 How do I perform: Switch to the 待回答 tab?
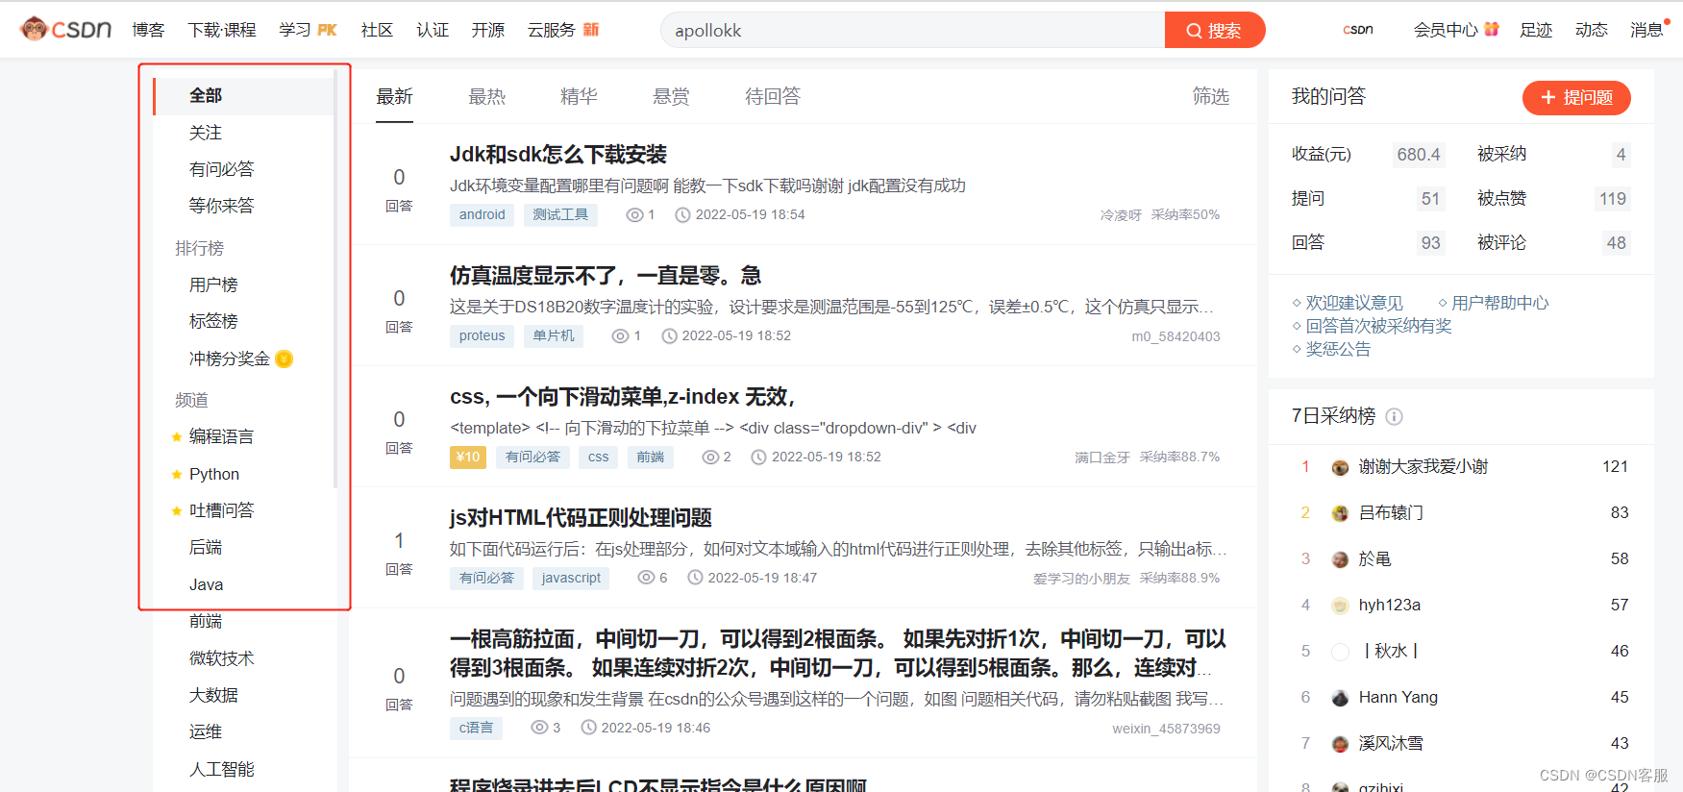coord(773,96)
